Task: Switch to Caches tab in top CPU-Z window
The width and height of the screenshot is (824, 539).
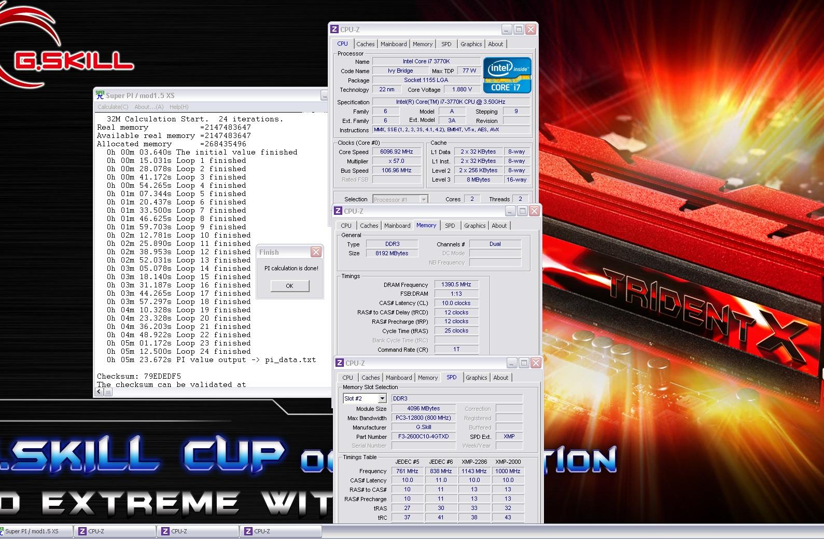Action: 365,44
